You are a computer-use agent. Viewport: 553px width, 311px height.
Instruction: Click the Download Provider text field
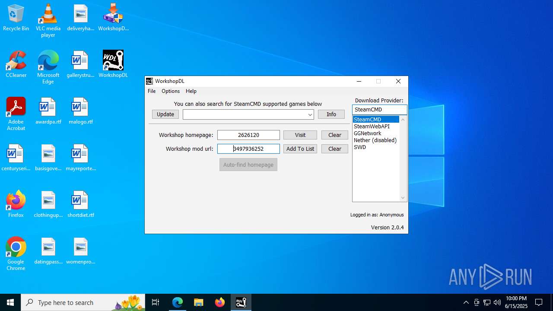tap(379, 110)
